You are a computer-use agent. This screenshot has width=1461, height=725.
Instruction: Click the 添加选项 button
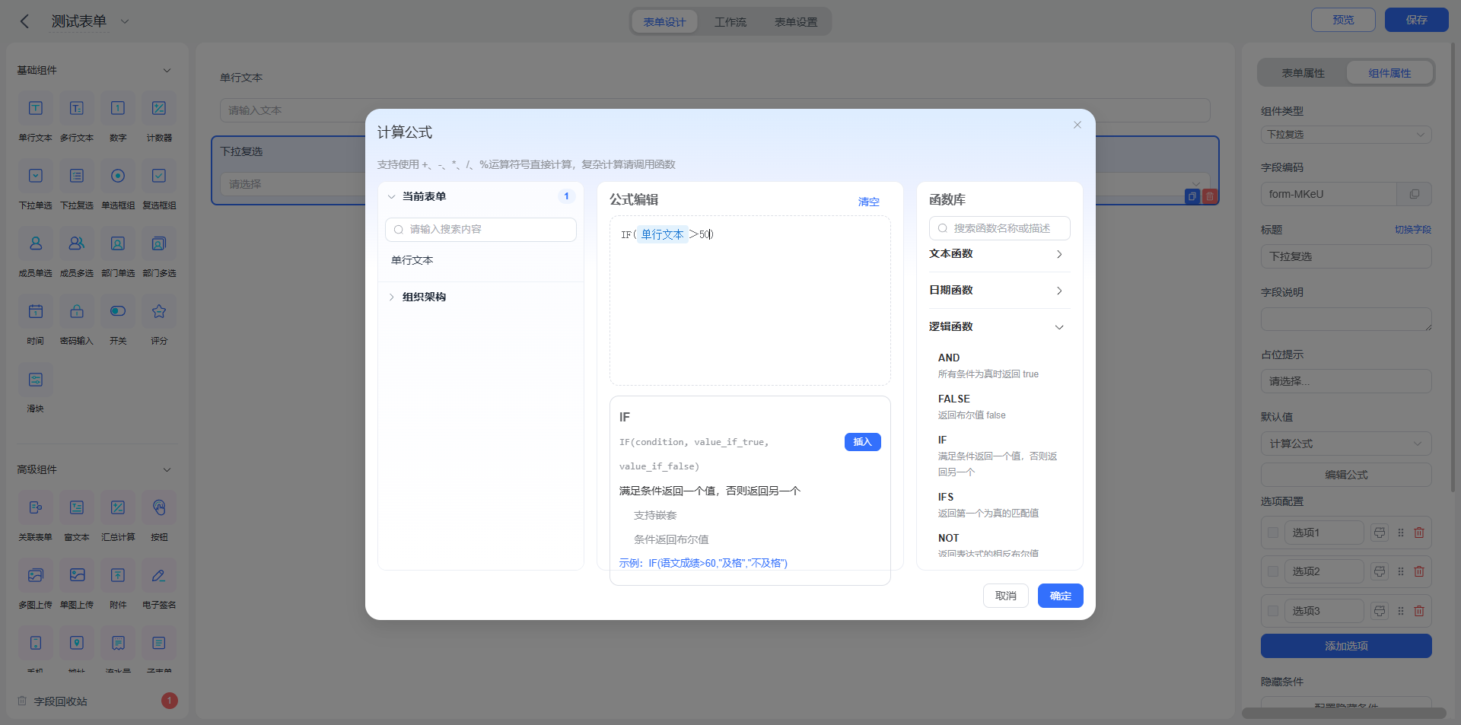[x=1346, y=646]
